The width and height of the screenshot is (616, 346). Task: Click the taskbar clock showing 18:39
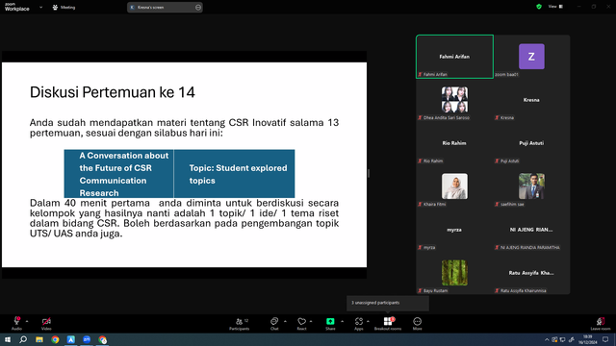[588, 339]
